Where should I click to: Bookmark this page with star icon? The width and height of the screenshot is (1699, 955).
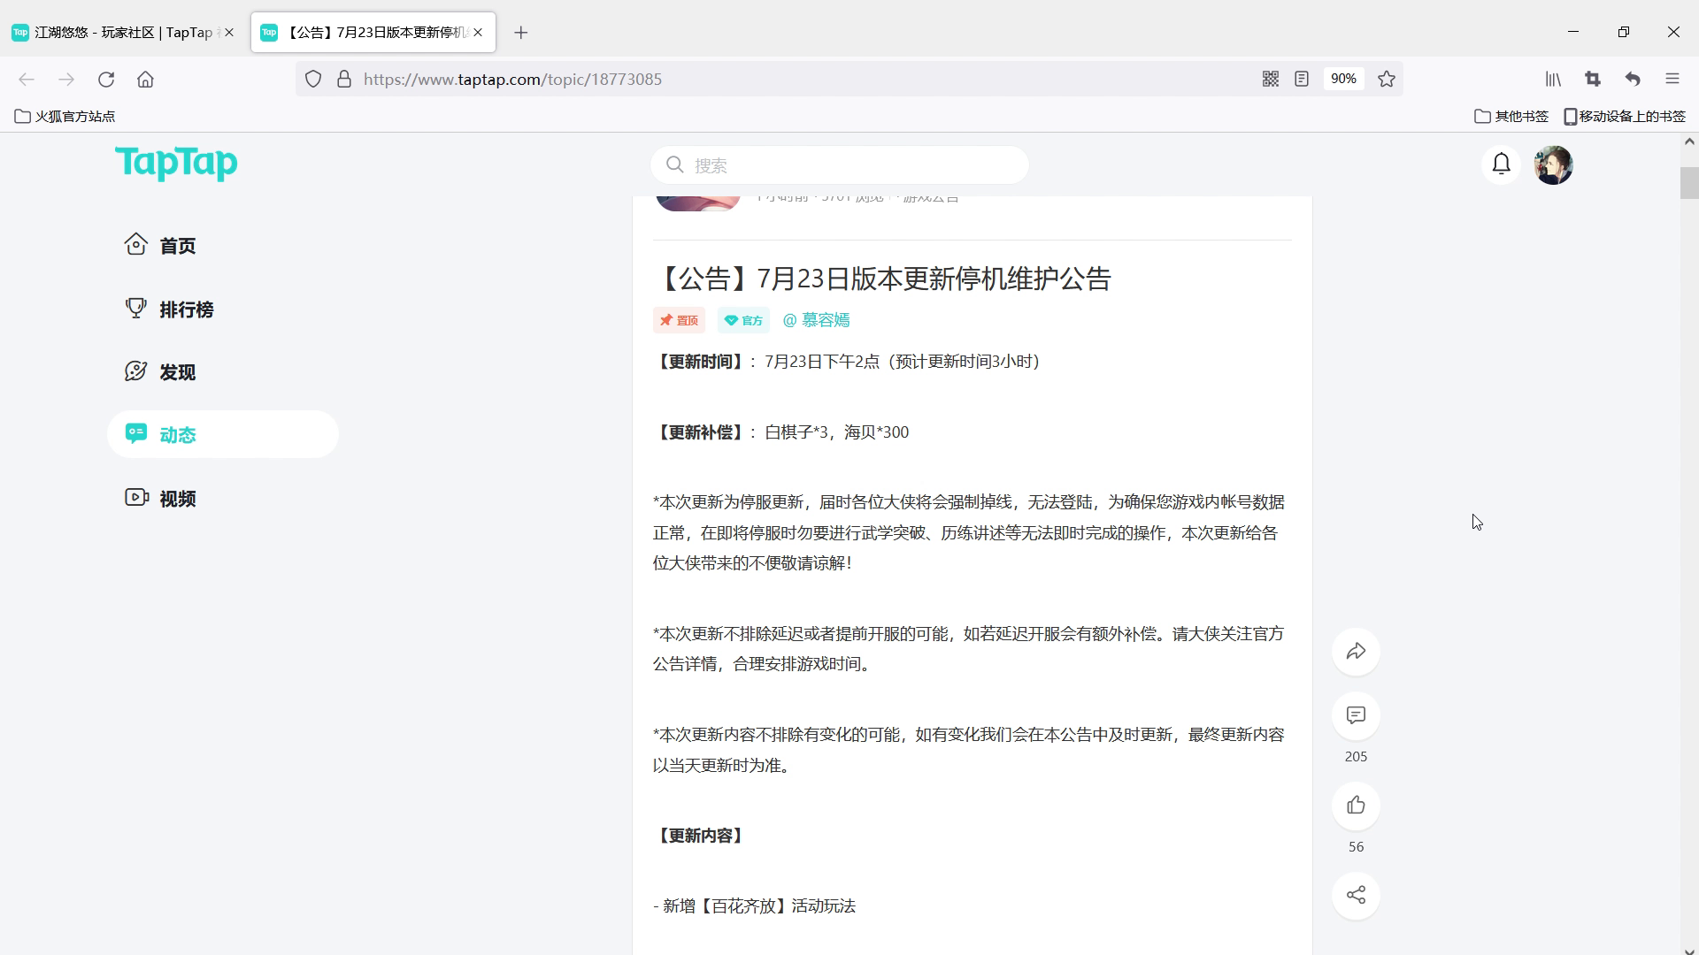1387,80
